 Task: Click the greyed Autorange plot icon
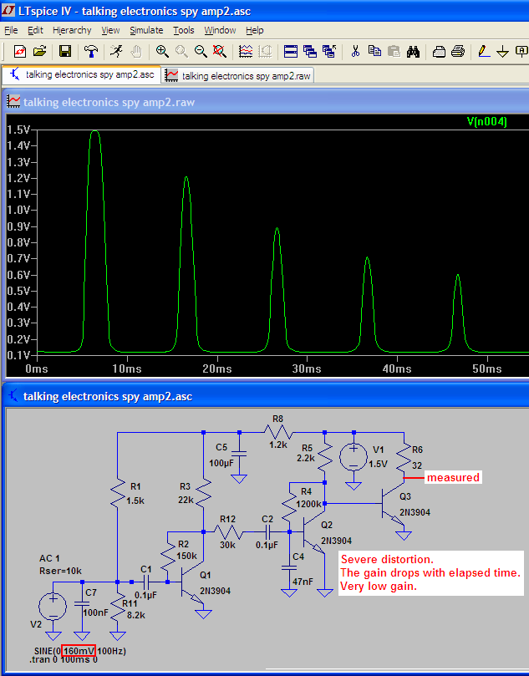point(265,51)
